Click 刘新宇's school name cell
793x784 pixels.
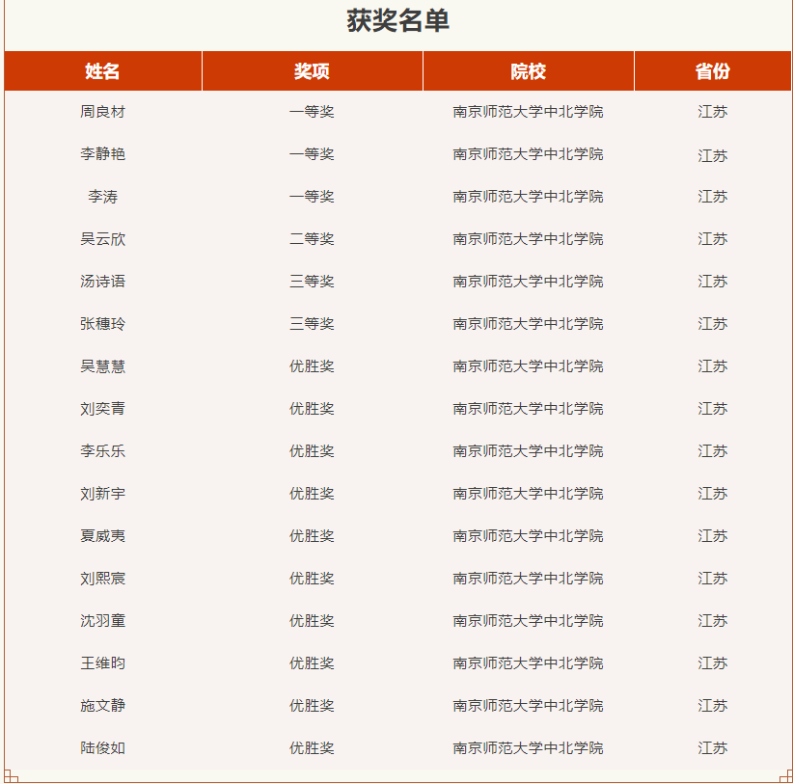(x=527, y=494)
